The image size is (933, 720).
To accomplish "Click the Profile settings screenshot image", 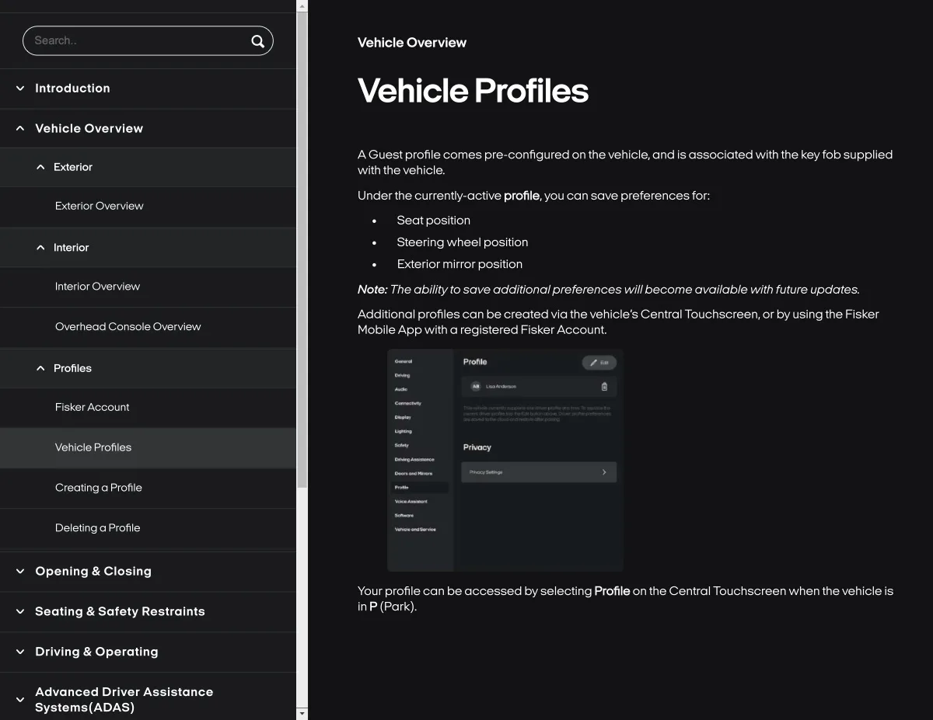I will (505, 461).
